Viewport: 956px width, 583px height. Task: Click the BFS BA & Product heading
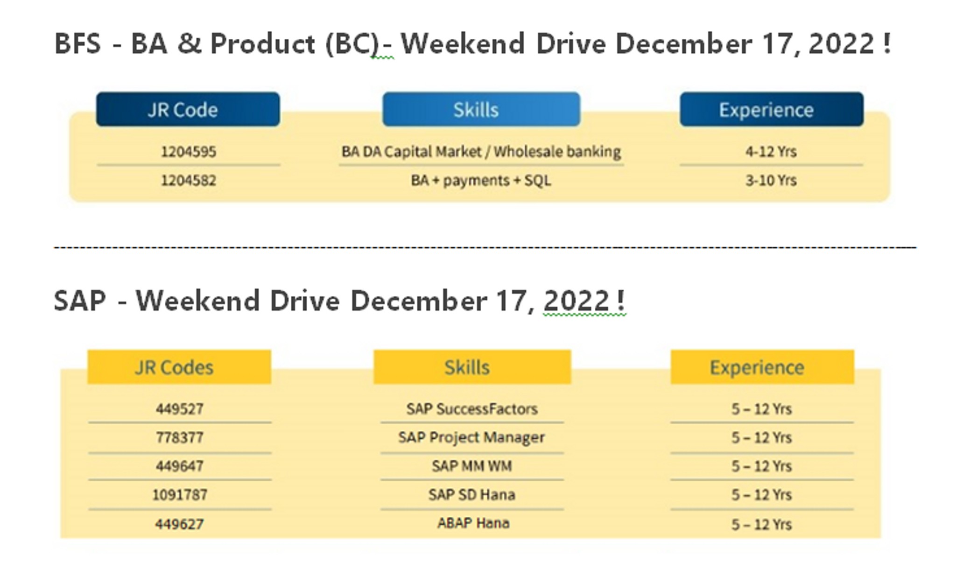[473, 44]
